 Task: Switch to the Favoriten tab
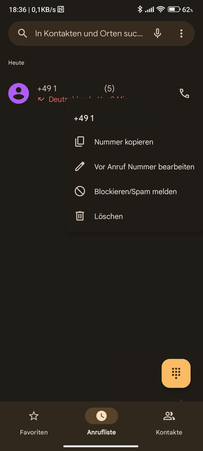click(34, 422)
